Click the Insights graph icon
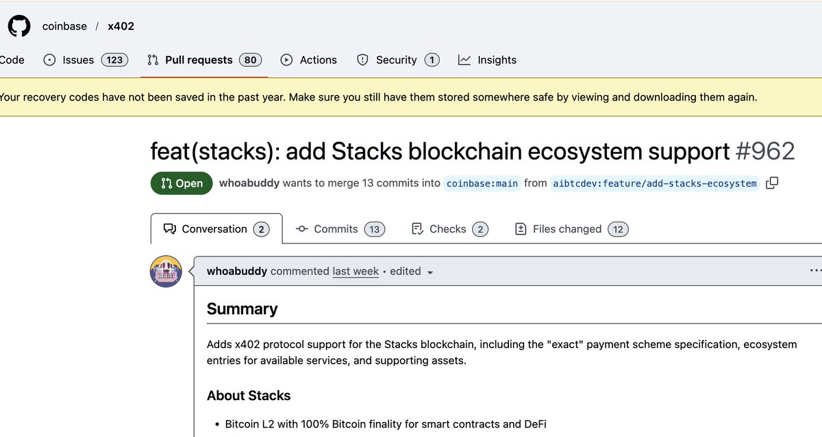Screen dimensions: 822x437 (464, 60)
